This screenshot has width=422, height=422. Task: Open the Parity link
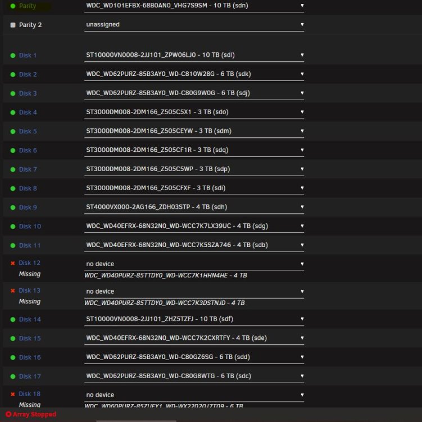point(28,6)
